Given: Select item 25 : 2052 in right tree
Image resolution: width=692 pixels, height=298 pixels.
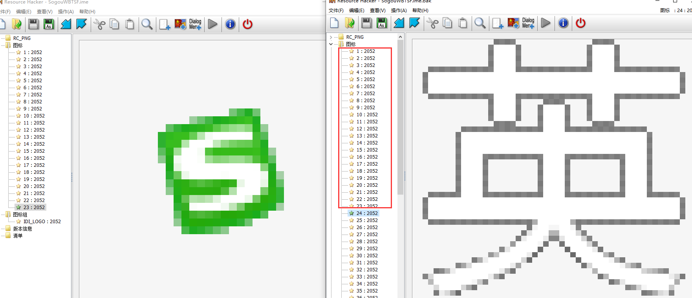Looking at the screenshot, I should pos(367,220).
